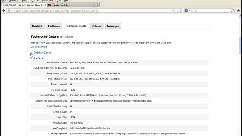Go back with the browser back arrow
Screen dimensions: 242x136
pos(4,11)
